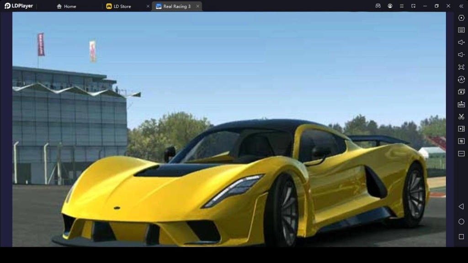Expand more sidebar options with ellipsis icon
The image size is (468, 263).
point(460,153)
